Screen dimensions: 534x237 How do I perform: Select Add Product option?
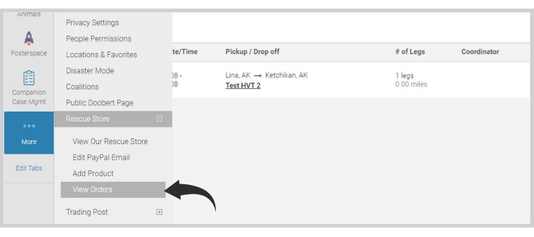click(x=93, y=174)
